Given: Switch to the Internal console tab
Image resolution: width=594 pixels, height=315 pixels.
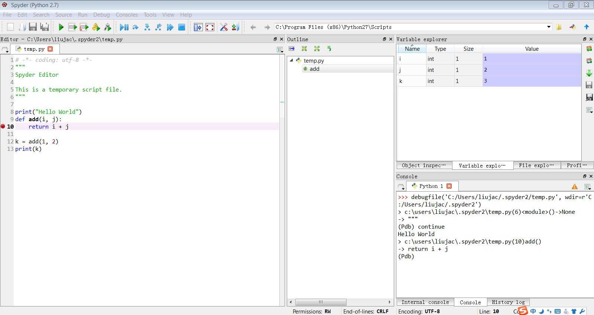Looking at the screenshot, I should click(425, 302).
